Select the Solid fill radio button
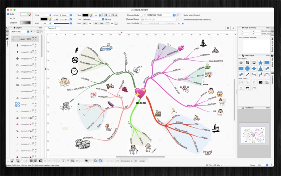This screenshot has height=176, width=281. 8,14
